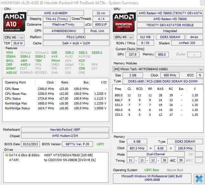
Task: Expand the Micron Tech memory module dropdown
Action: [158, 69]
